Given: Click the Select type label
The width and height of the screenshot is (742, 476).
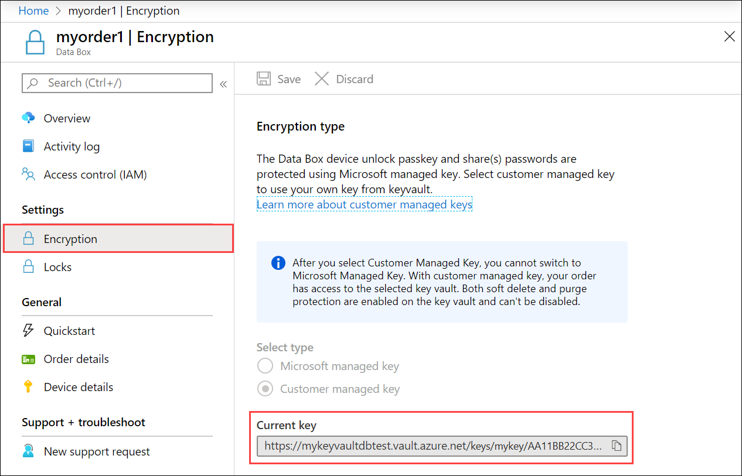Looking at the screenshot, I should click(285, 347).
